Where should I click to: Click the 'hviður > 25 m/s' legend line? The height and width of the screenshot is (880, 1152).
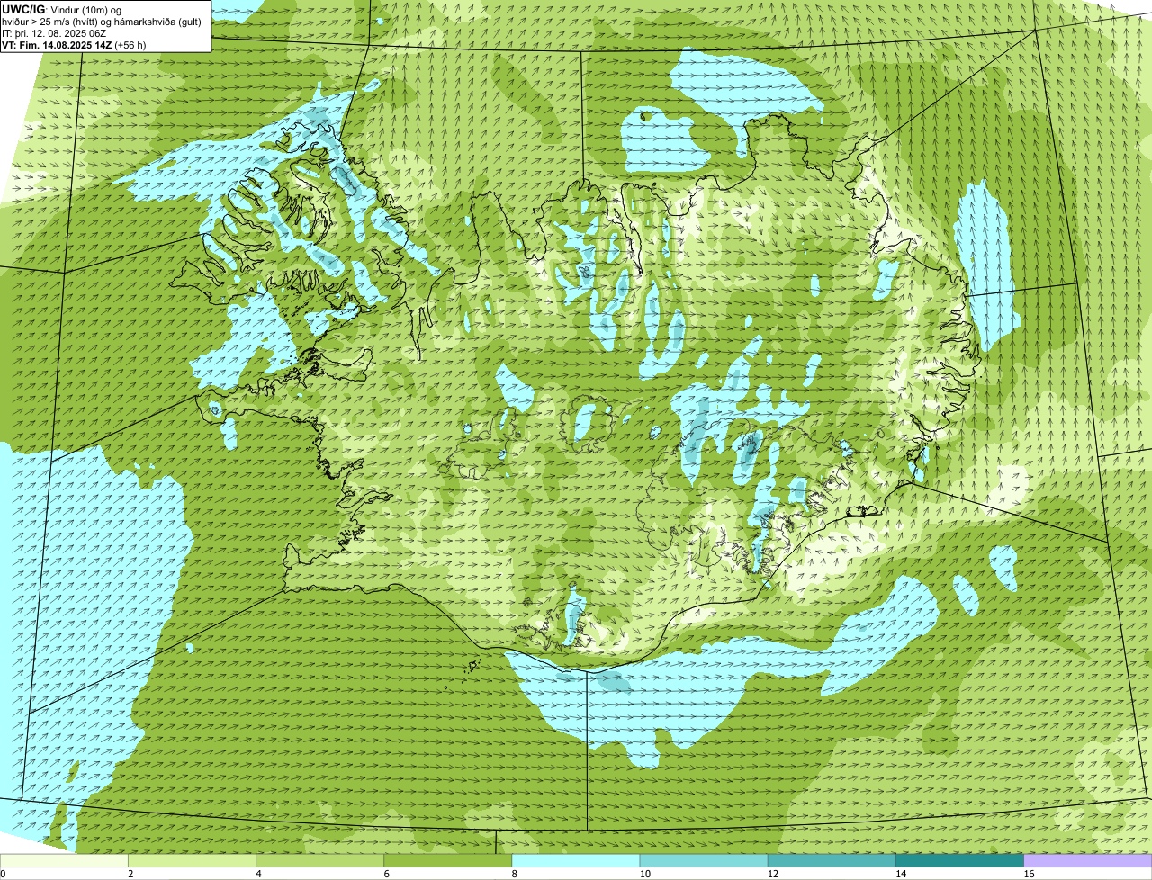click(x=102, y=22)
